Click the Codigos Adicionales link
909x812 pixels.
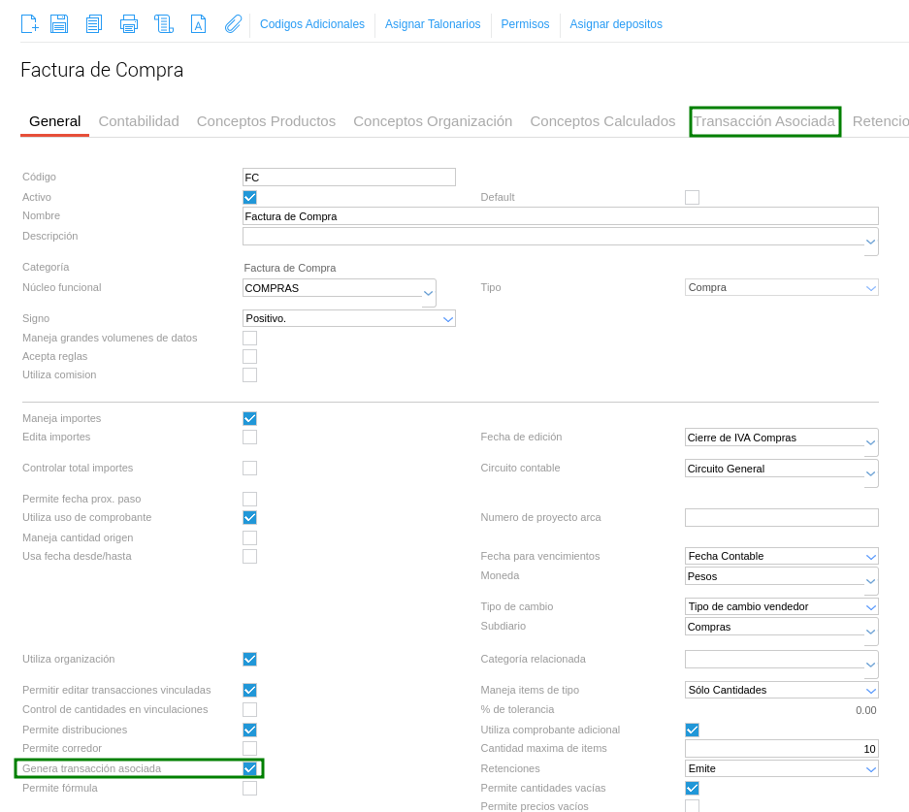(x=312, y=24)
